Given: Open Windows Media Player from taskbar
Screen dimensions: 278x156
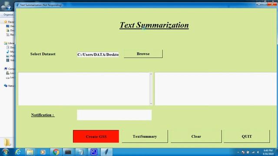Looking at the screenshot, I should click(43, 152).
